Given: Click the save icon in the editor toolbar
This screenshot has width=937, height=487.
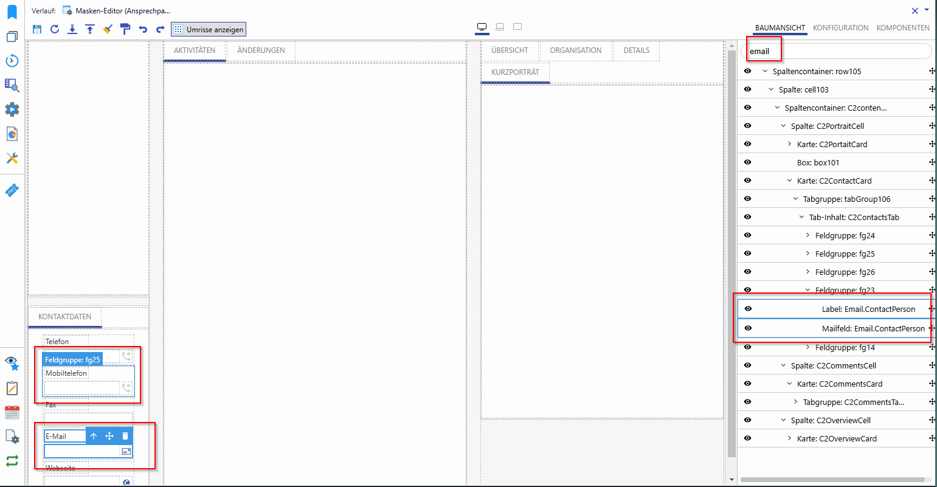Looking at the screenshot, I should click(x=37, y=29).
